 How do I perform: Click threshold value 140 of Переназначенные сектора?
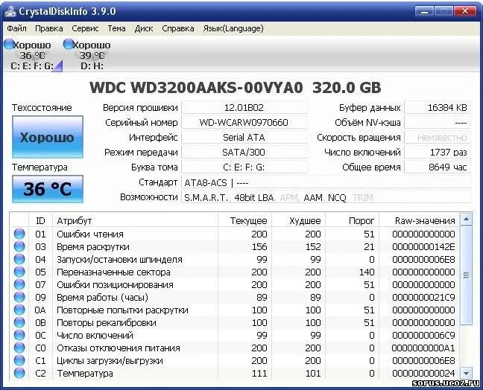pos(367,272)
